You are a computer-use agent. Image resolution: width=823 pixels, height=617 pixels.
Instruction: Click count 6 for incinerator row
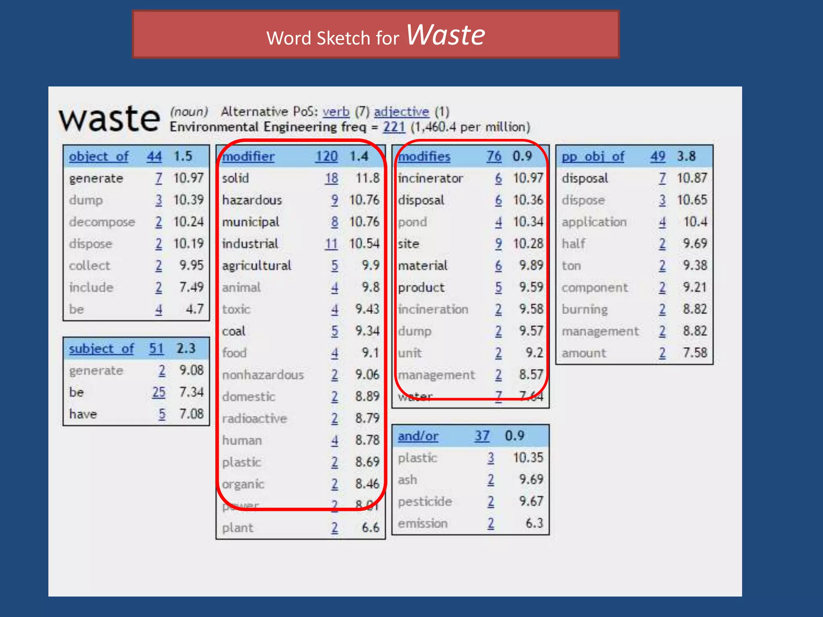point(498,178)
